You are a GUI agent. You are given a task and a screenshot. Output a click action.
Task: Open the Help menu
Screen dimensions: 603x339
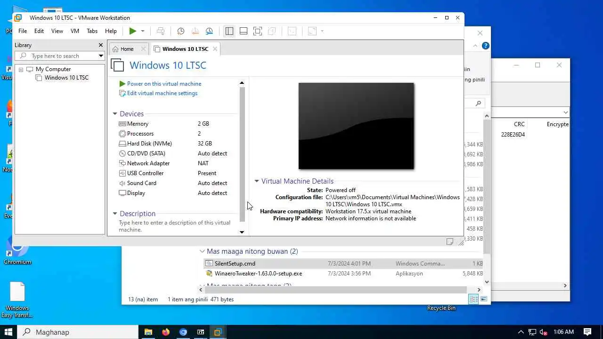(x=111, y=31)
